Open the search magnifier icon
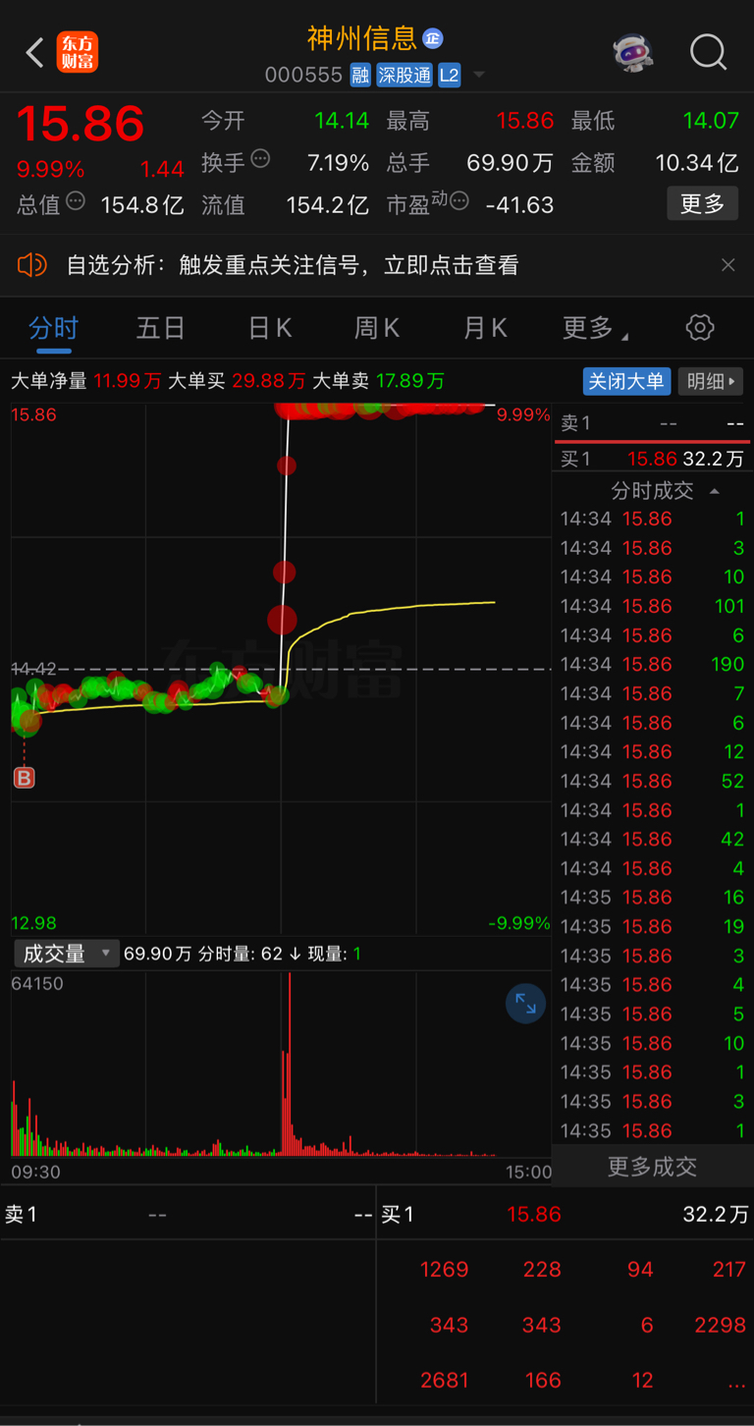Viewport: 754px width, 1426px height. 708,52
